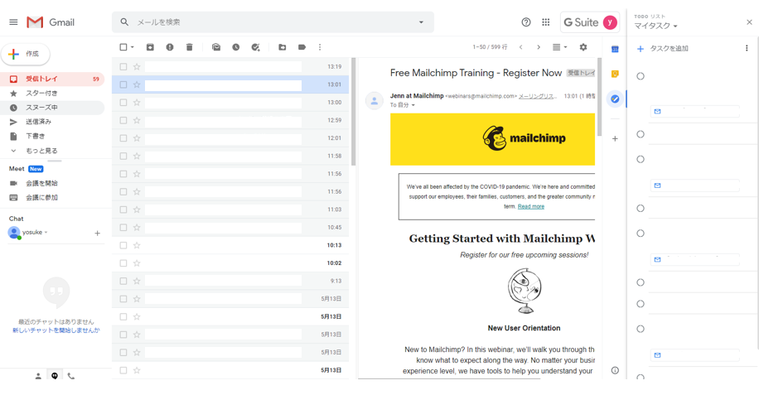Open the split pane mode dropdown arrow
Screen dimensions: 759x395
pos(565,47)
